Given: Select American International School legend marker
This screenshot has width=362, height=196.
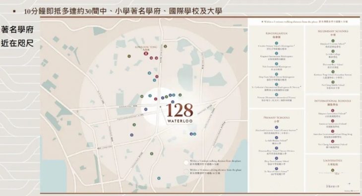Looking at the screenshot, I should [333, 121].
